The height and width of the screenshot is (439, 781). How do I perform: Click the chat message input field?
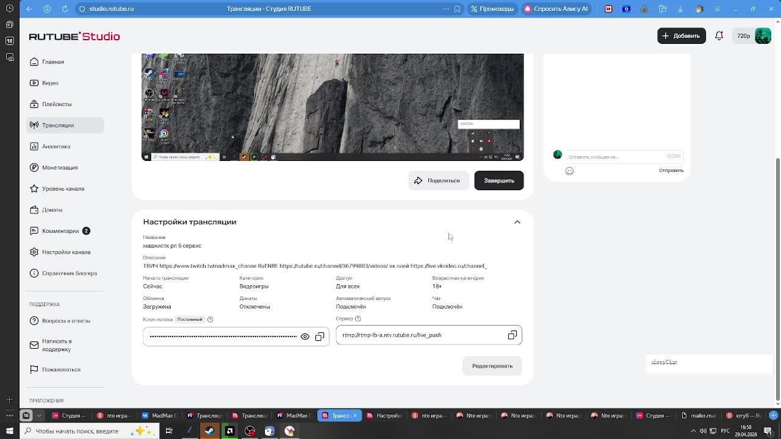click(x=624, y=157)
